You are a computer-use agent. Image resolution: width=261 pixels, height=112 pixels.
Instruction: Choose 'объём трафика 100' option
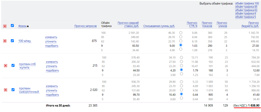tap(247, 3)
